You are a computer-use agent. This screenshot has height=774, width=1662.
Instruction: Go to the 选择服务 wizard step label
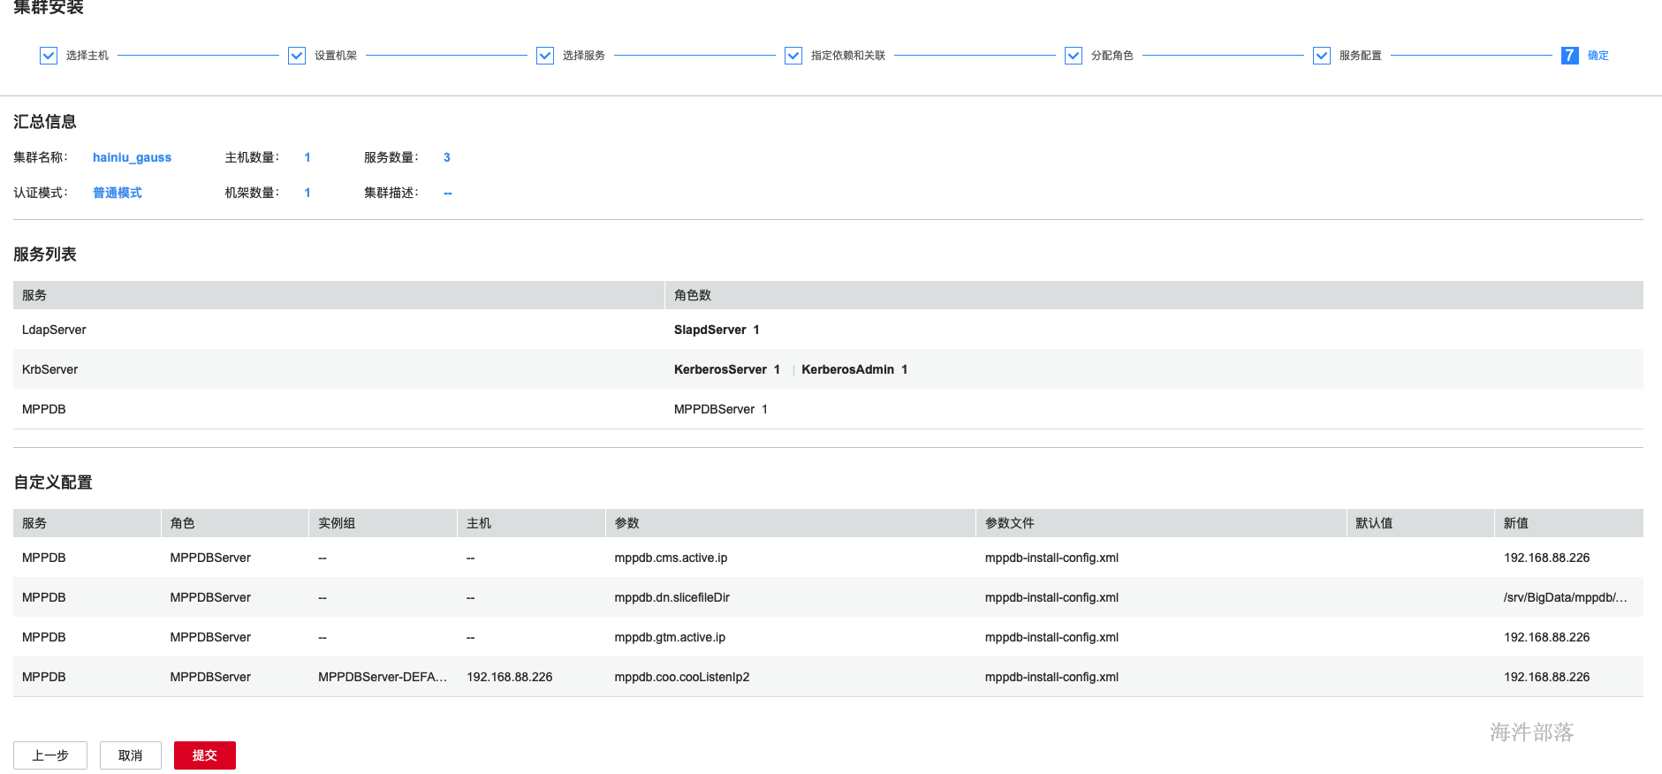(584, 56)
